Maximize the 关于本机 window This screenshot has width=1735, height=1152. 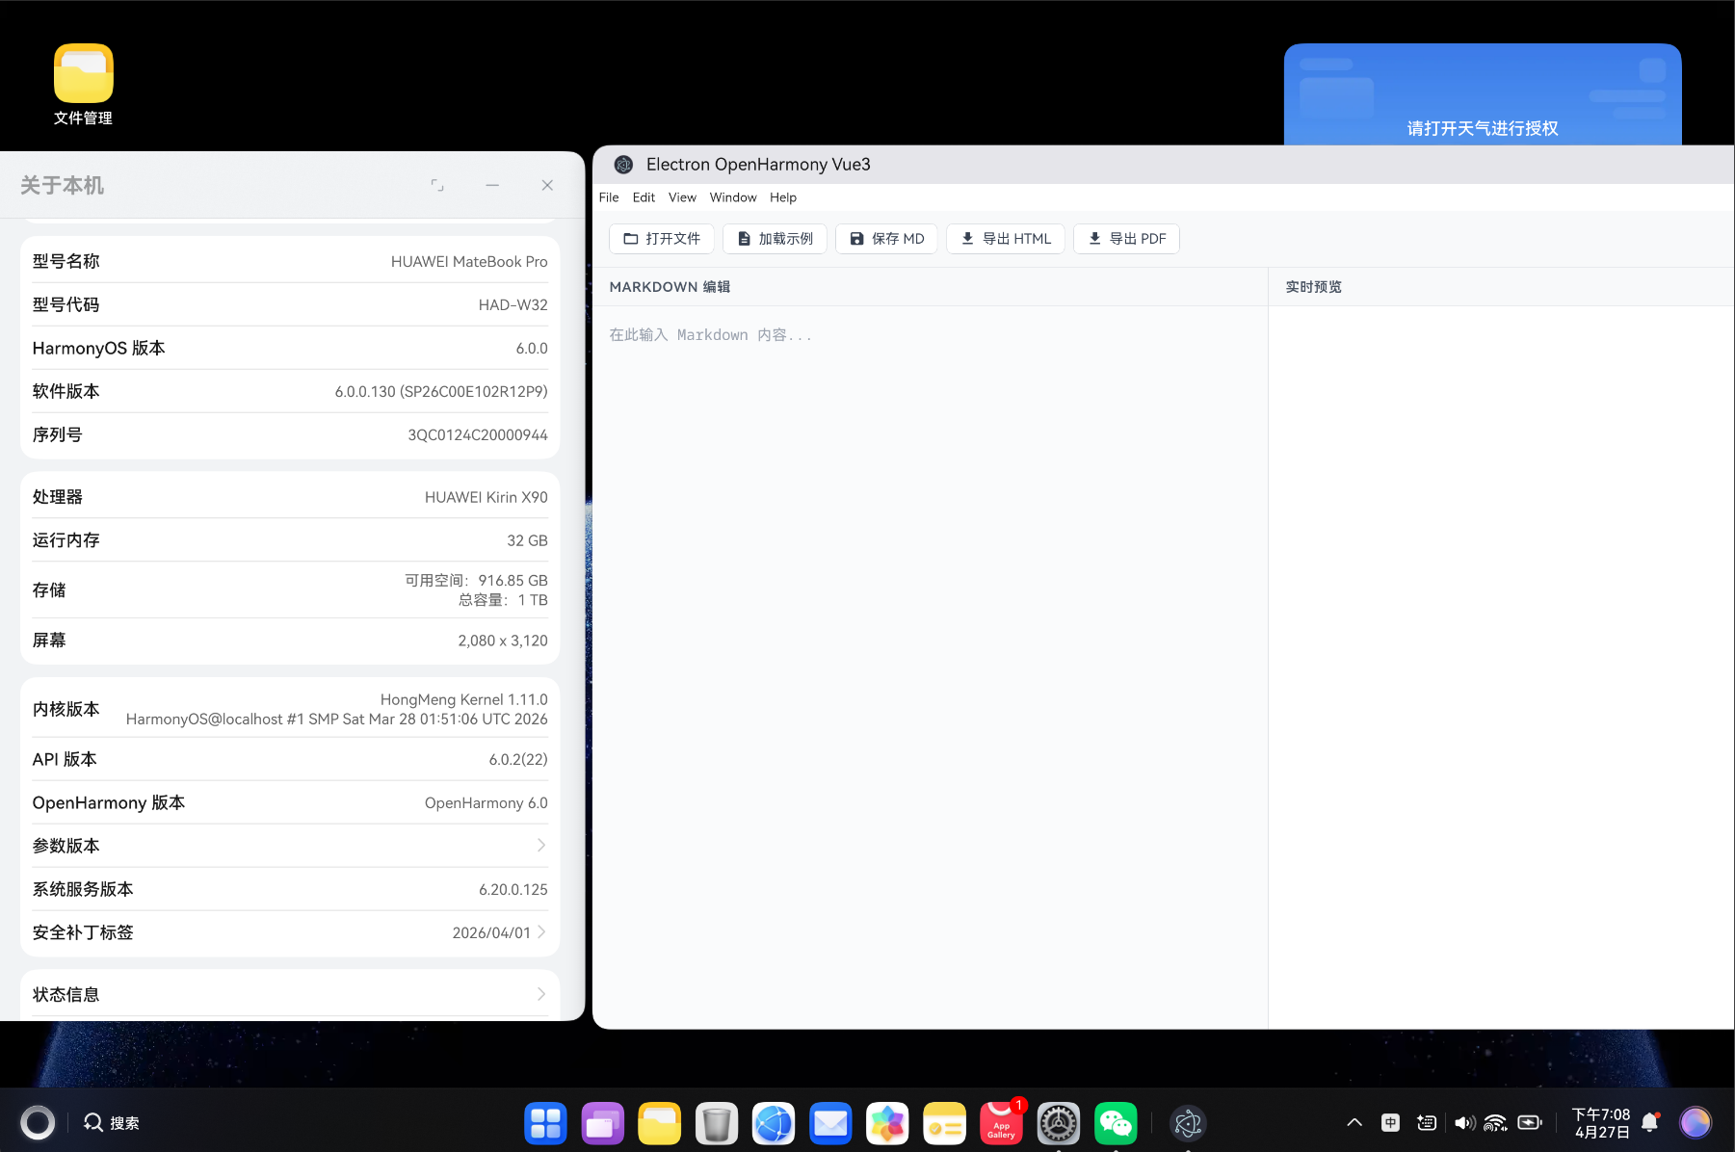click(x=437, y=185)
